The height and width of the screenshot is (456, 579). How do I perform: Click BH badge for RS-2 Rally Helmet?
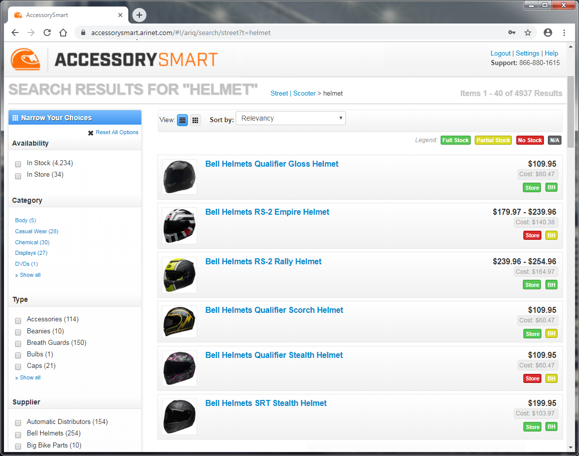click(x=551, y=285)
